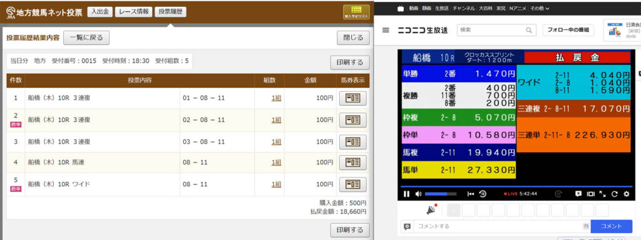The height and width of the screenshot is (240, 641).
Task: Open comment settings icon beside the comment box
Action: (407, 226)
